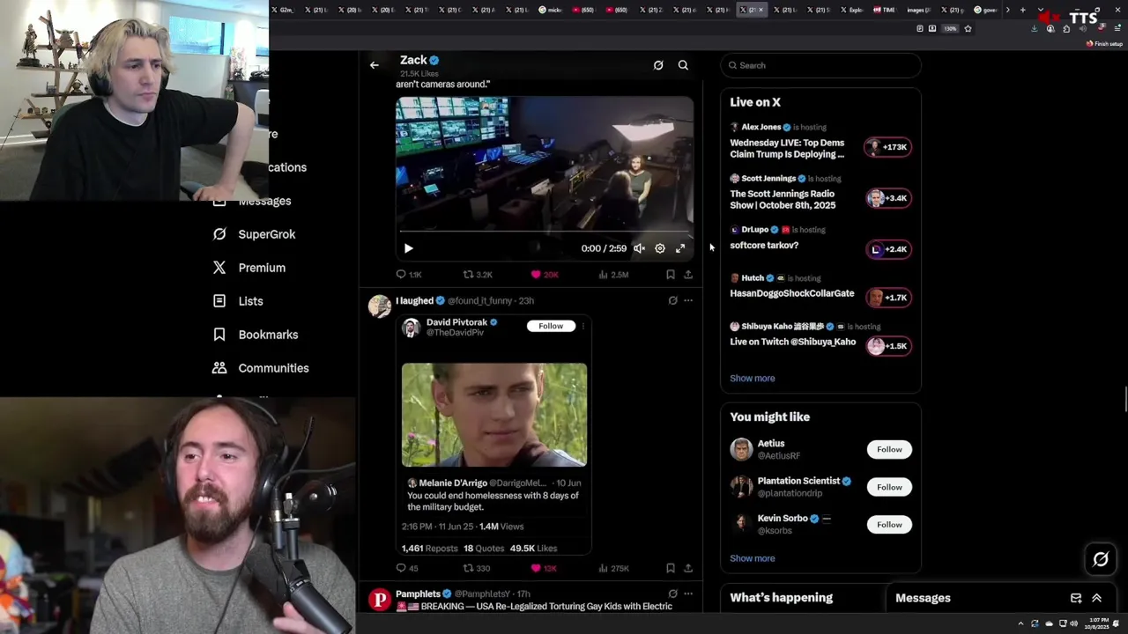Click the X search input field
Screen dimensions: 1128x634
click(820, 65)
